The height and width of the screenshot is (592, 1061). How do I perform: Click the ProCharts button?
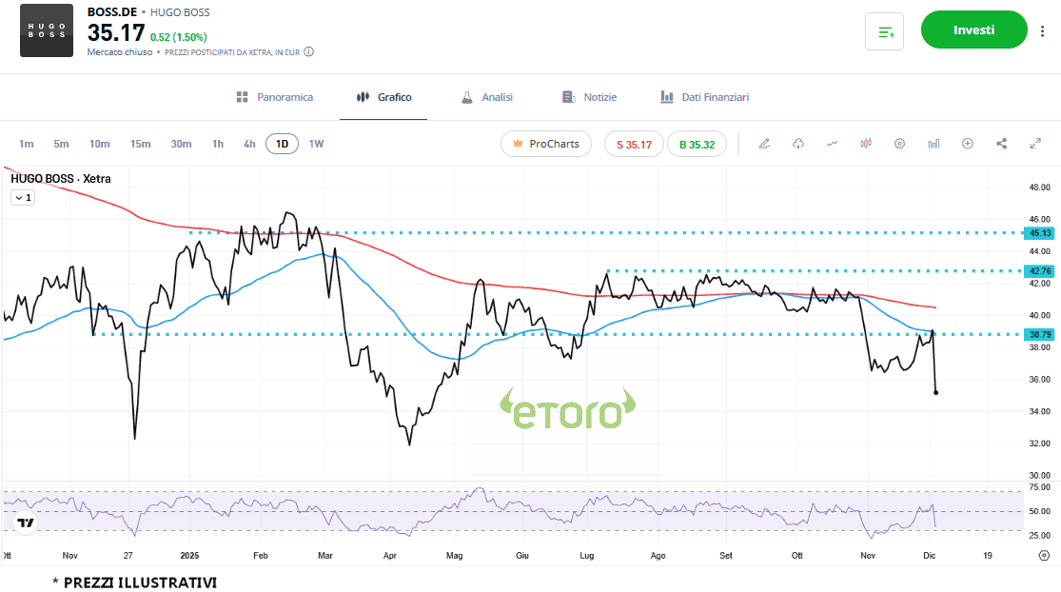coord(546,144)
